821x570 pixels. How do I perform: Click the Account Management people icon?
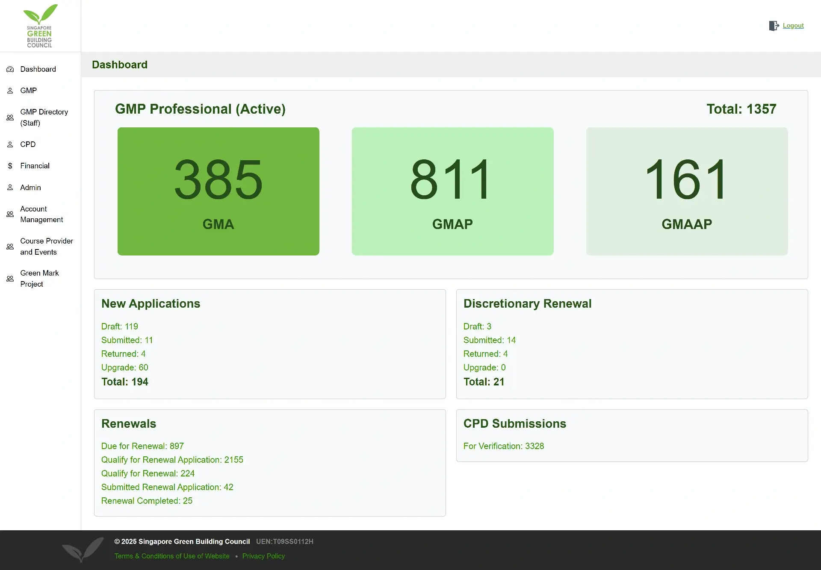(10, 214)
